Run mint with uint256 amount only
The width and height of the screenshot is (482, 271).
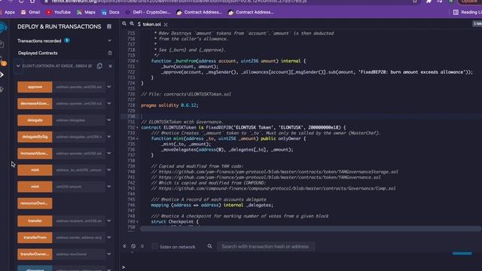click(x=35, y=187)
